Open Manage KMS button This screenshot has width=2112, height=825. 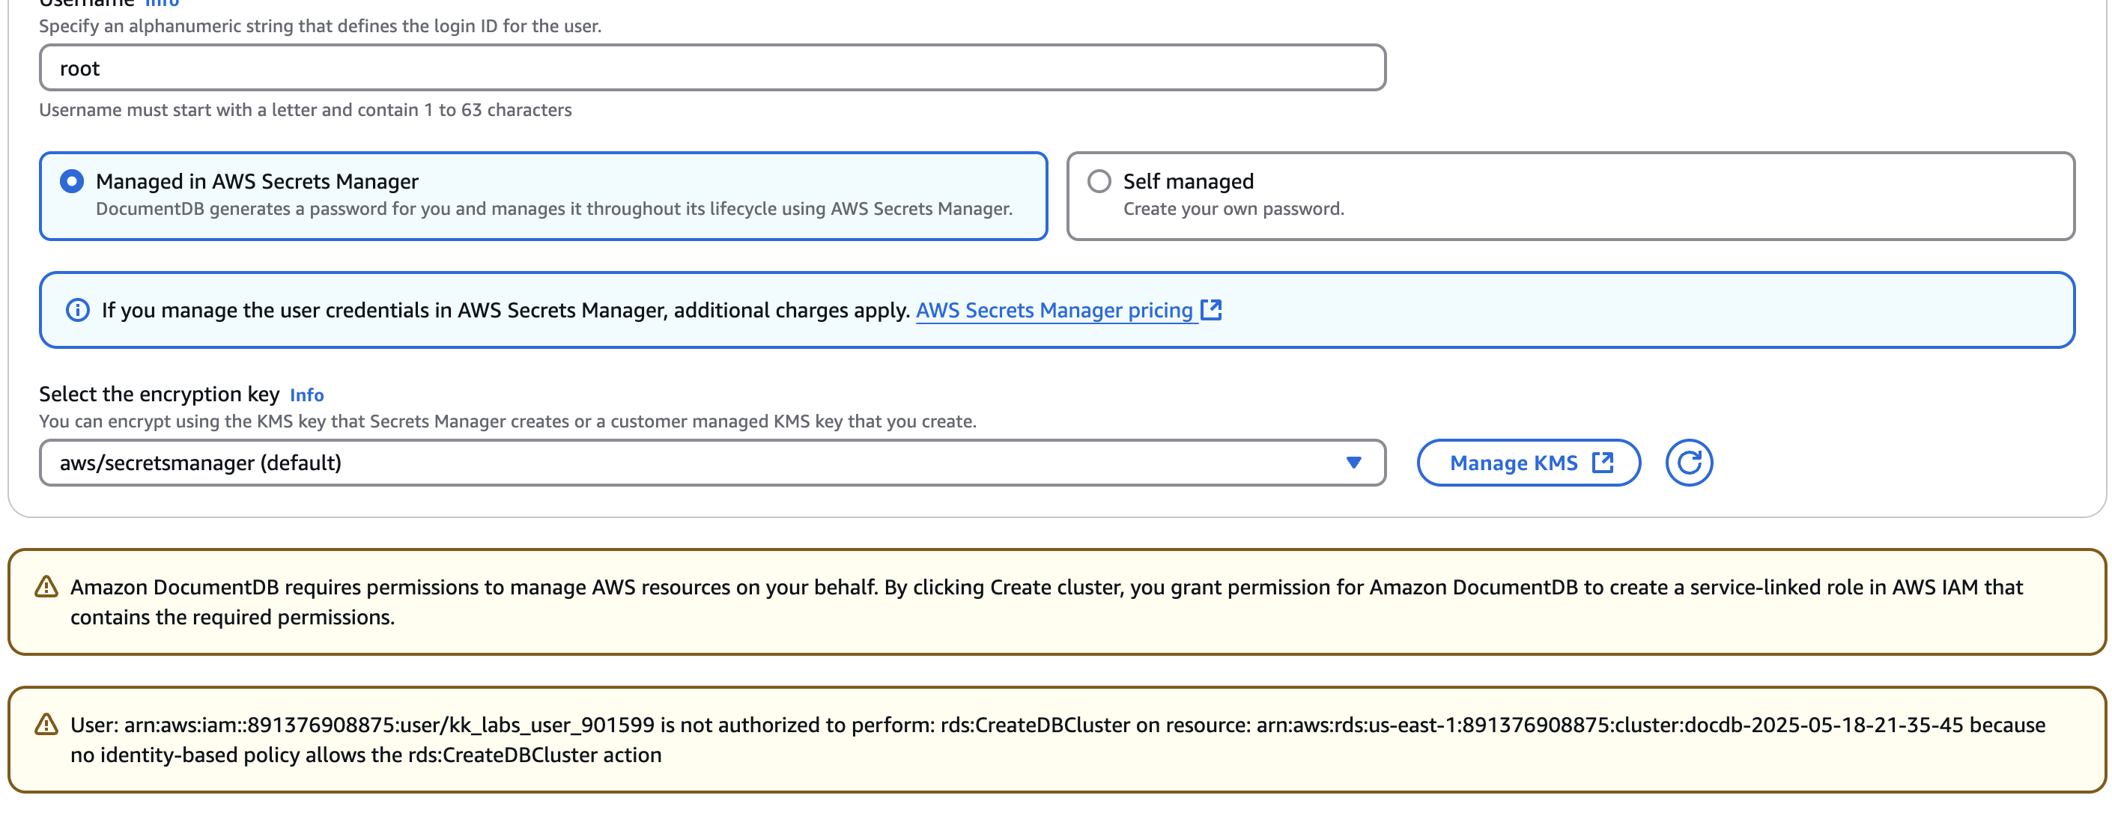pyautogui.click(x=1513, y=463)
